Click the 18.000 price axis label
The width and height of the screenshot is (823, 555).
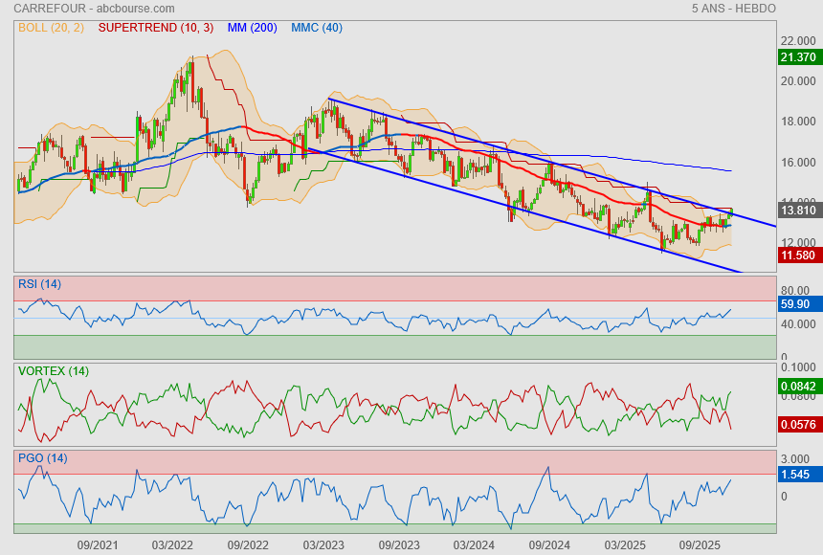(798, 122)
